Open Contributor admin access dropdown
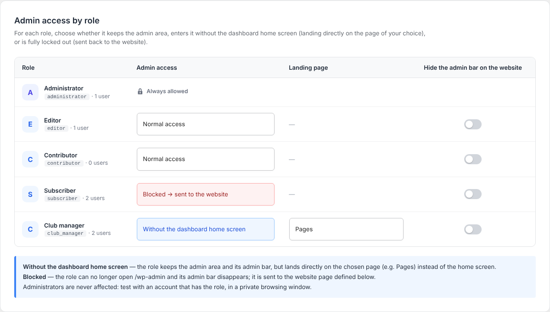Image resolution: width=550 pixels, height=312 pixels. point(206,159)
